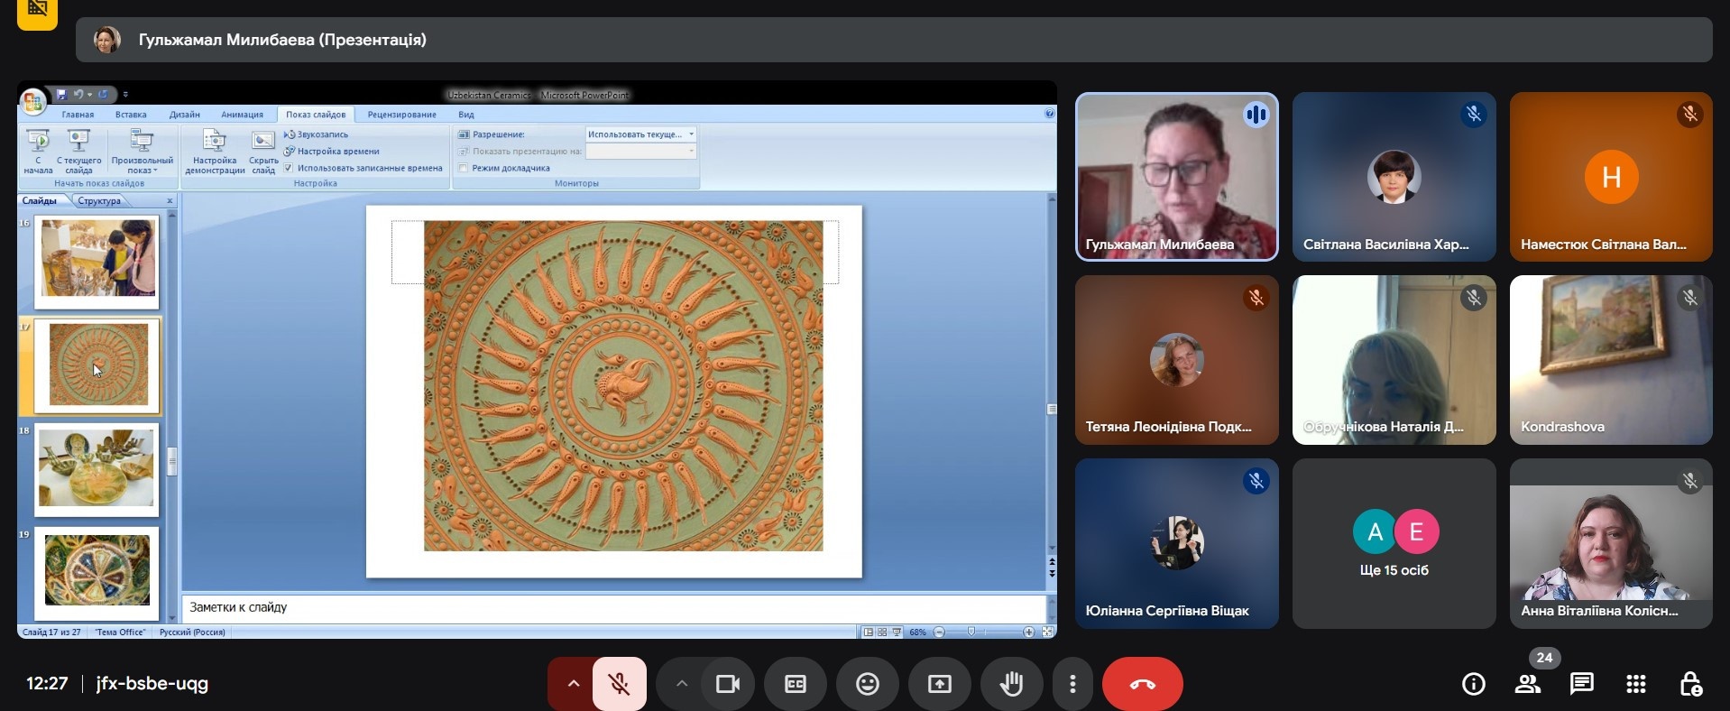This screenshot has height=711, width=1730.
Task: Raise hand in the meeting
Action: pyautogui.click(x=1012, y=684)
